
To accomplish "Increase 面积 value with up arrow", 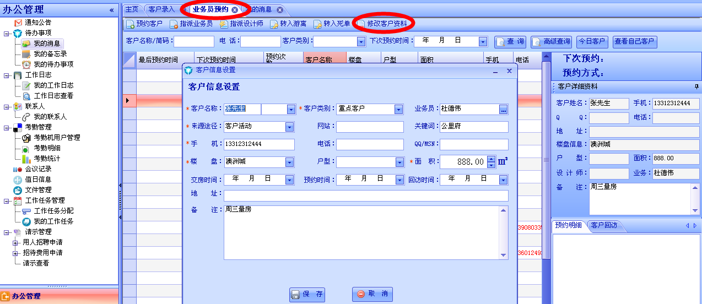I will (492, 159).
